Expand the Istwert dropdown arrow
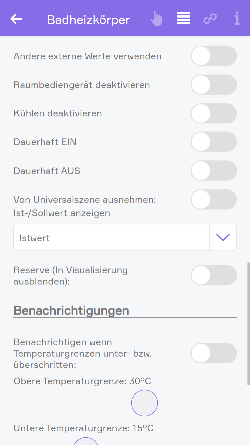 coord(223,238)
